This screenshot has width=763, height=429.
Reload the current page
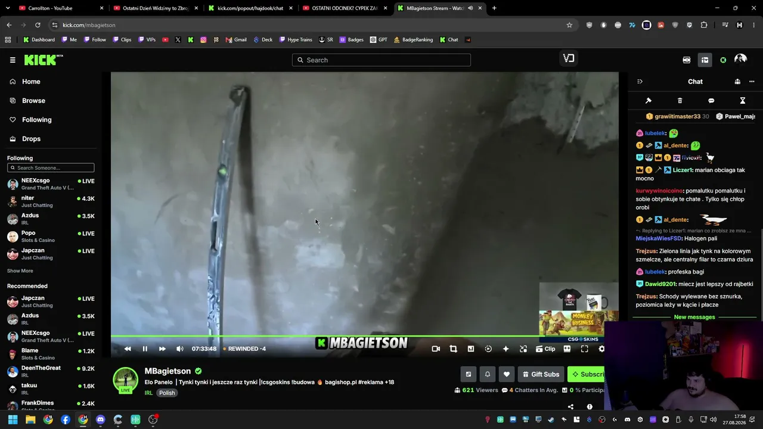38,25
